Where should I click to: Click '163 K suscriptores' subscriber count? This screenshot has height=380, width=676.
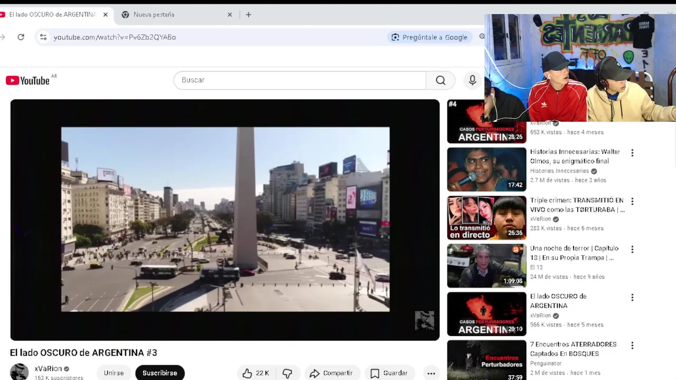coord(59,377)
